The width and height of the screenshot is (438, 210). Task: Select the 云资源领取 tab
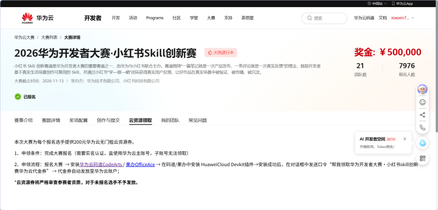pyautogui.click(x=141, y=121)
